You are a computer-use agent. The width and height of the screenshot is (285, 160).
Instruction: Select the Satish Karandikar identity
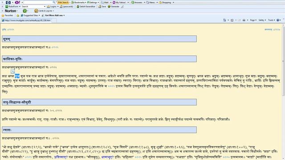pyautogui.click(x=86, y=7)
